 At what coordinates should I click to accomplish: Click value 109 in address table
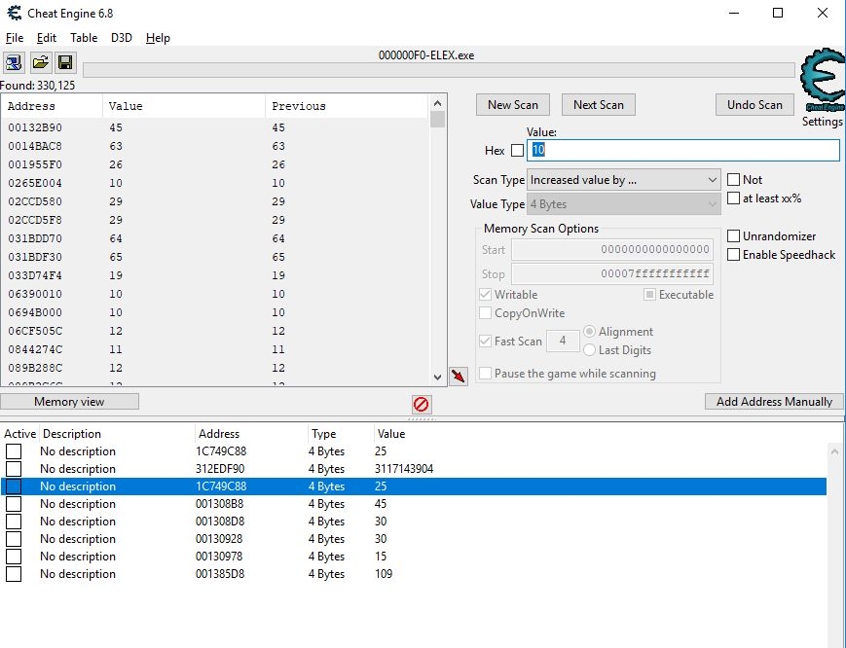[x=384, y=574]
